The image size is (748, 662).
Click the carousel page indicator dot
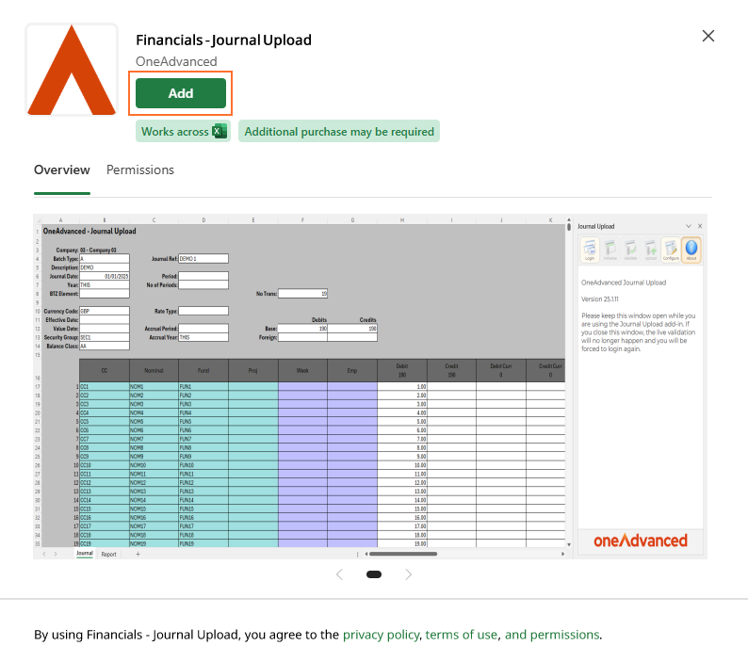(x=374, y=574)
